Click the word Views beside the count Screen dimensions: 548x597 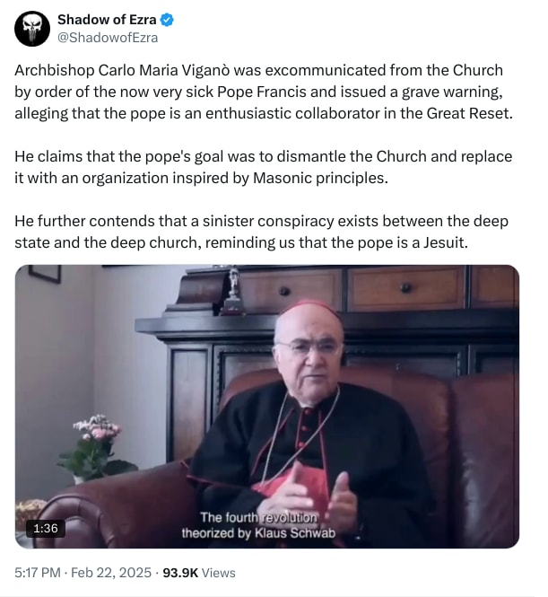point(219,572)
